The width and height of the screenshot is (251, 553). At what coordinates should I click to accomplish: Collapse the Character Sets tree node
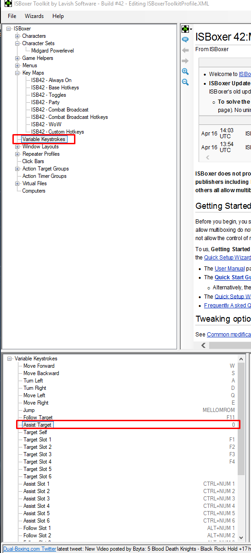[x=17, y=43]
